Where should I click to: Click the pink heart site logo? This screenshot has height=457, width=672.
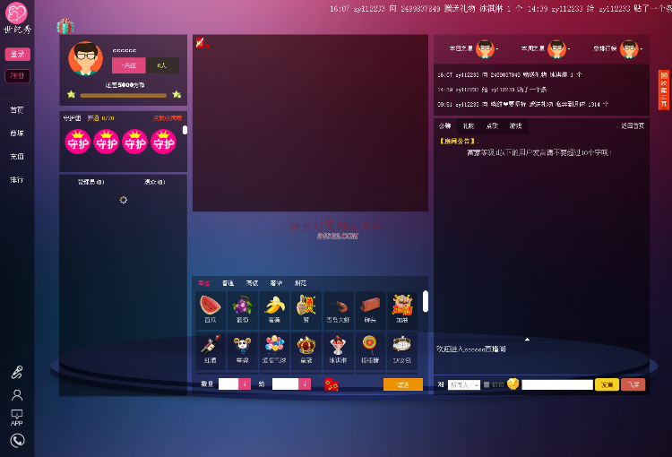tap(16, 13)
